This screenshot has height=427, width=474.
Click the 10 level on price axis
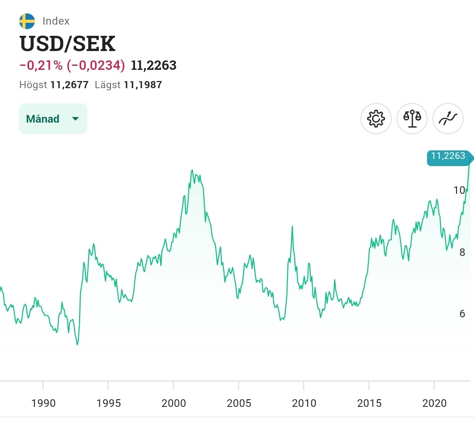pos(459,190)
